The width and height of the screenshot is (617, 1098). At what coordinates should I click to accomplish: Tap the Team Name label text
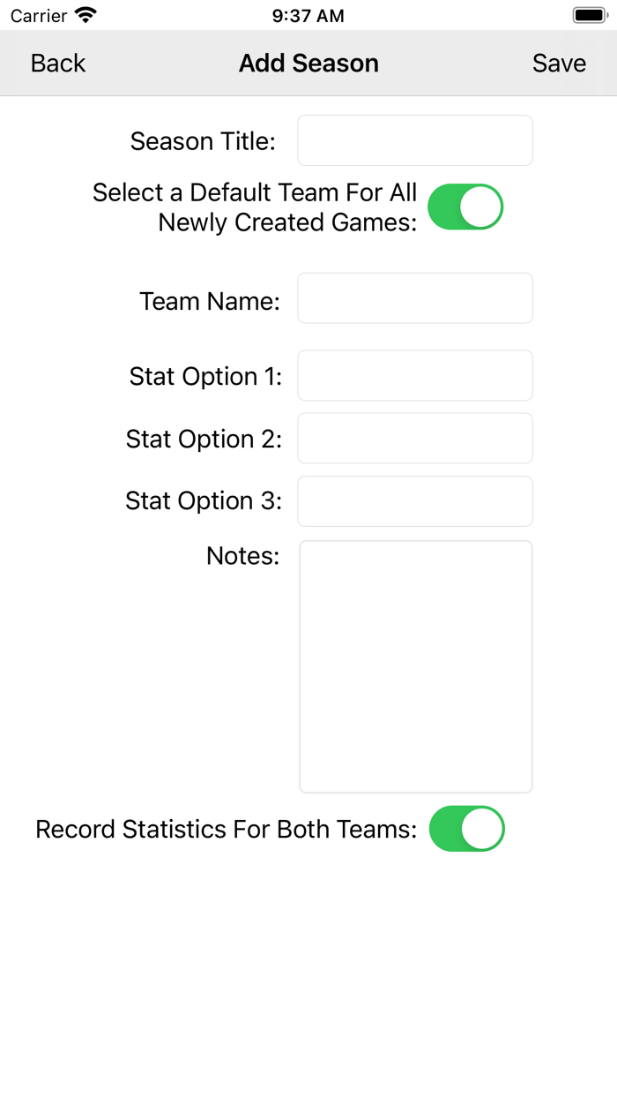pos(210,301)
